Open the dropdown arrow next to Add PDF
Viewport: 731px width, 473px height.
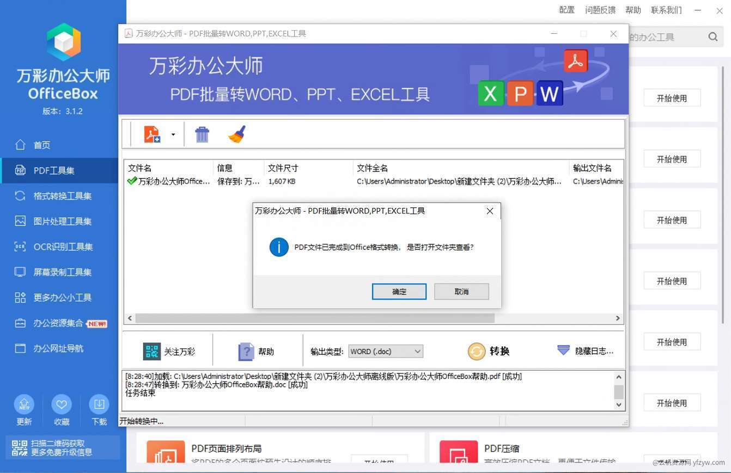pos(173,134)
